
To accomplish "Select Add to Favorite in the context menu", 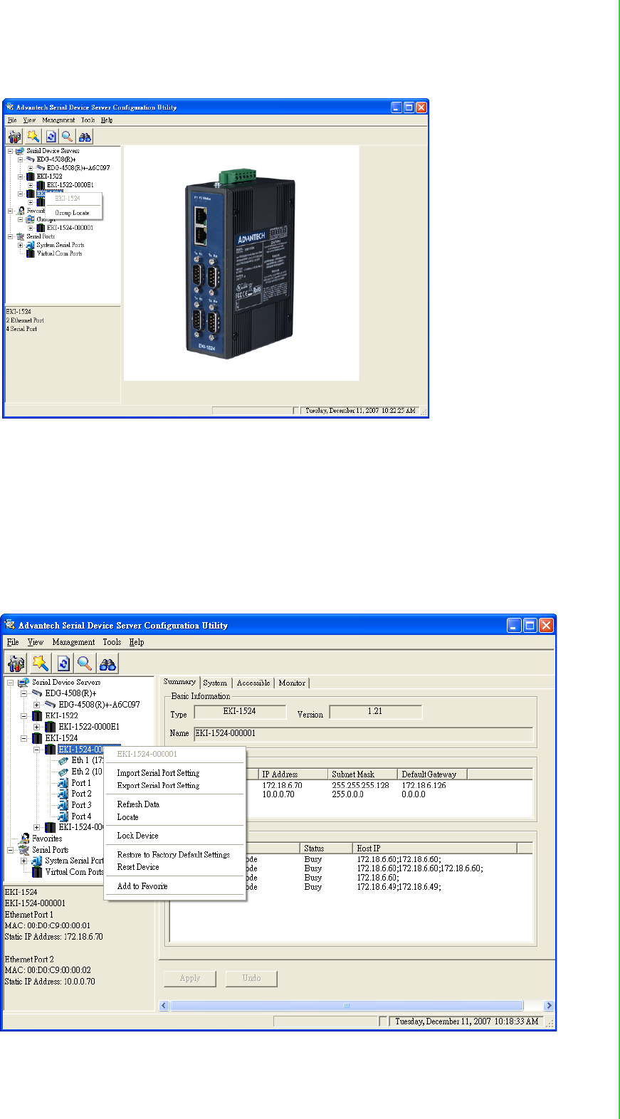I will [x=142, y=886].
